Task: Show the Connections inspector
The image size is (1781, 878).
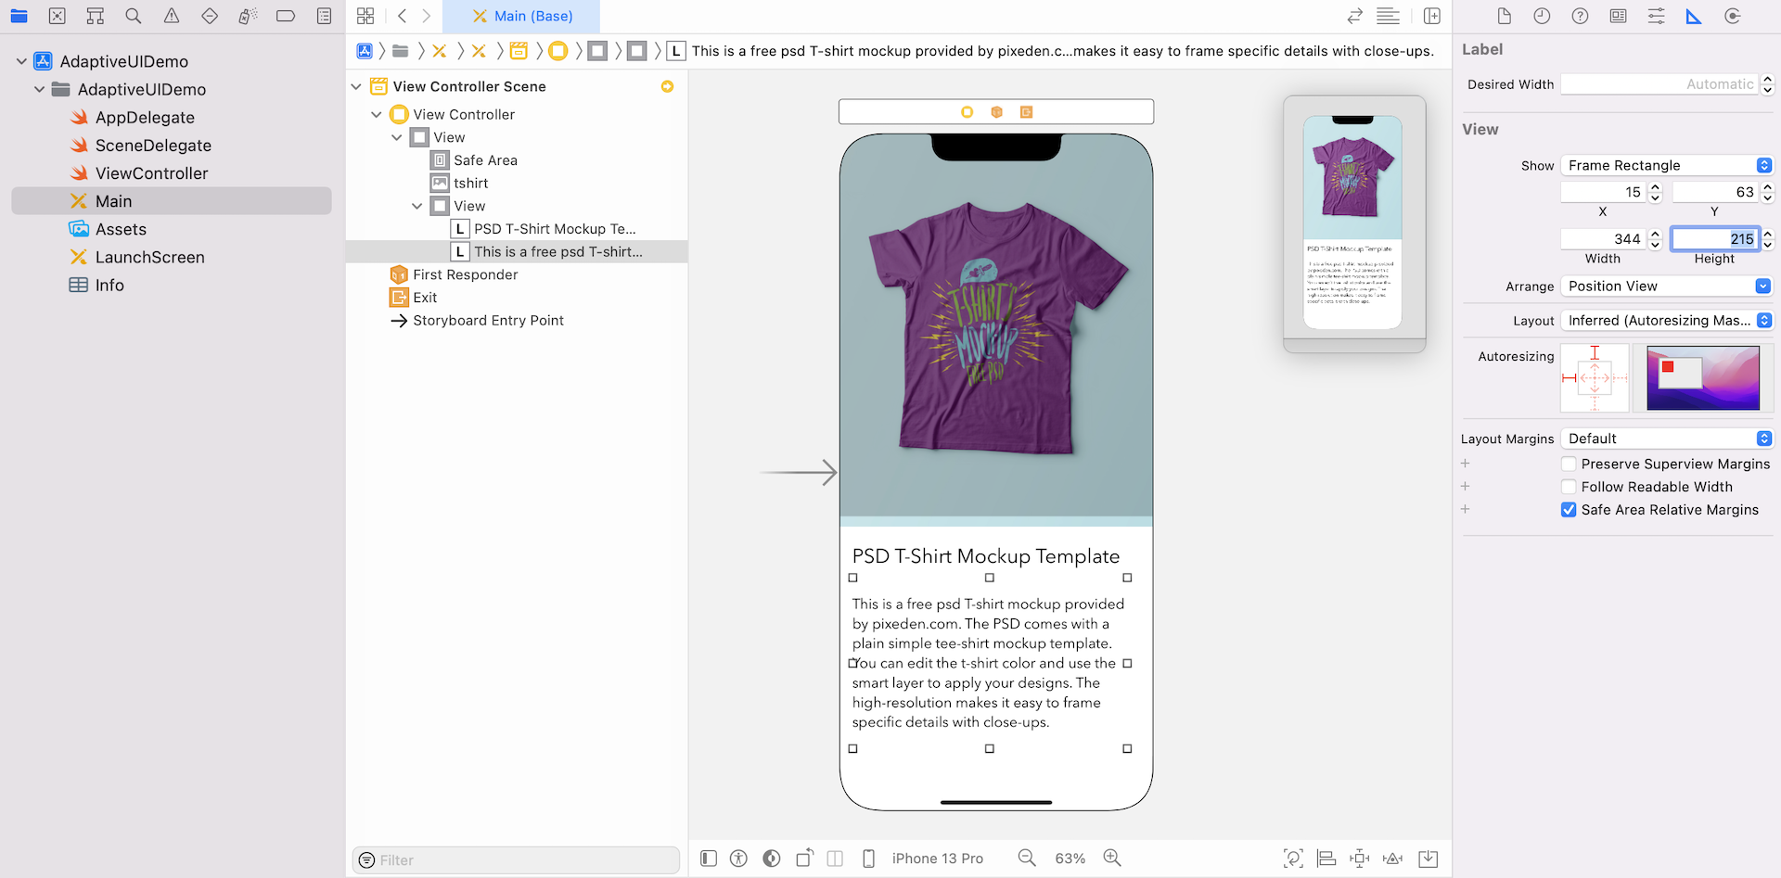Action: (1732, 17)
